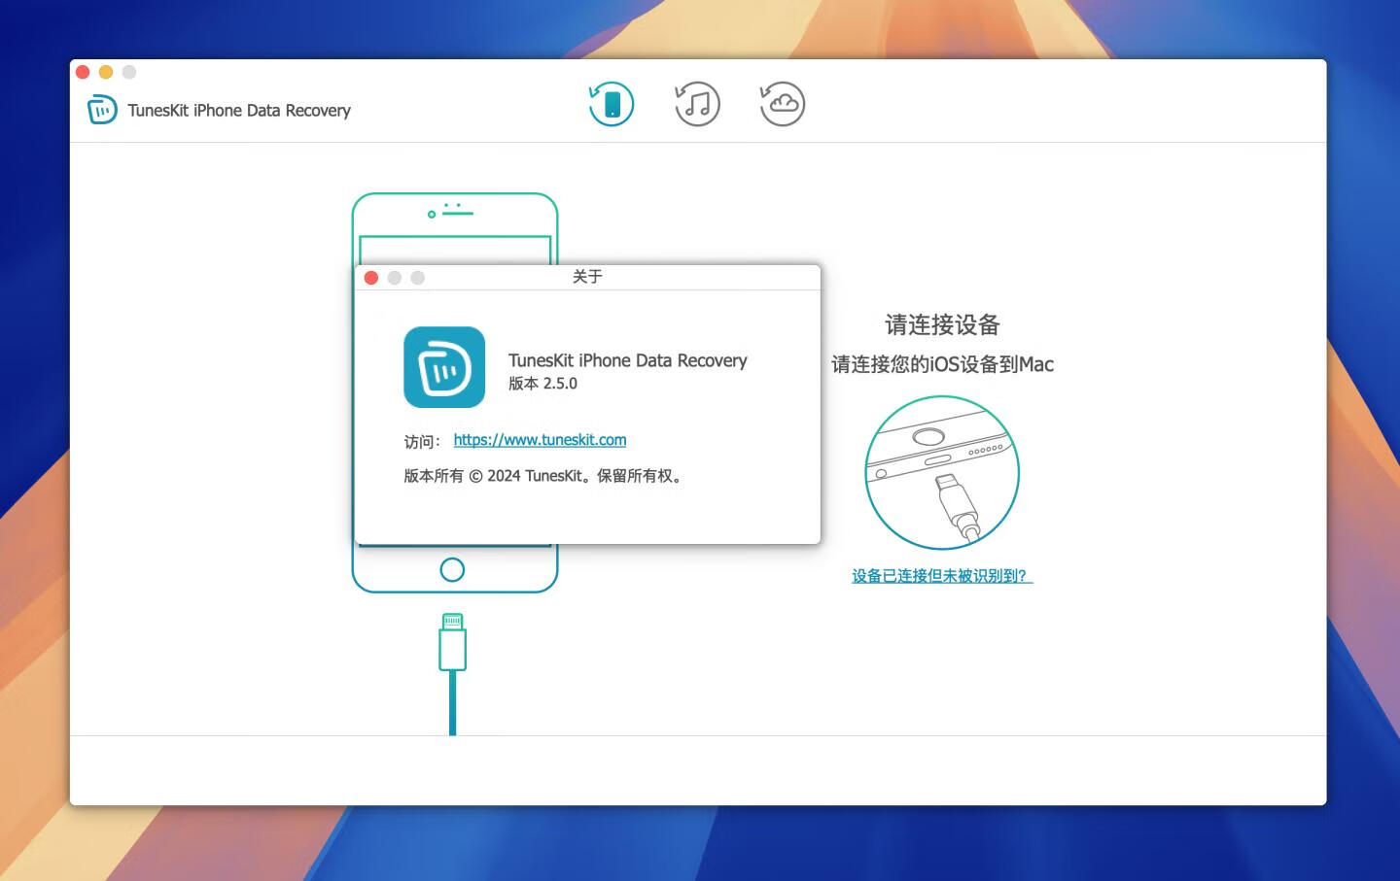Click the Lightning connector illustration circle

pos(942,473)
